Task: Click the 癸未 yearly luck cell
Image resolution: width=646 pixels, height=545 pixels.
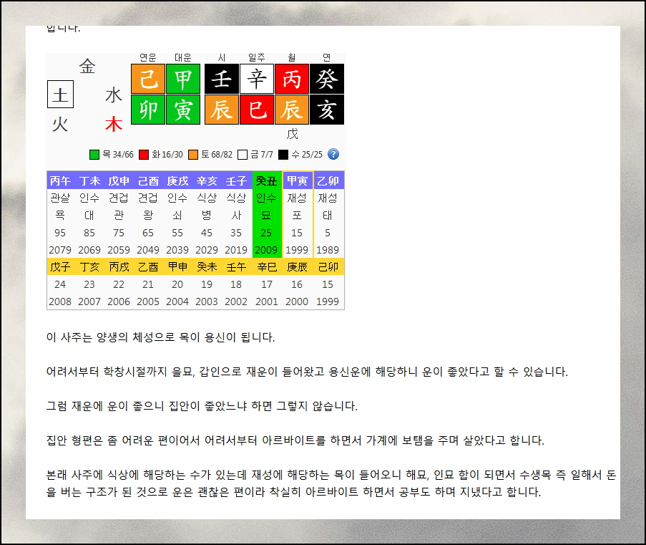Action: click(x=207, y=267)
